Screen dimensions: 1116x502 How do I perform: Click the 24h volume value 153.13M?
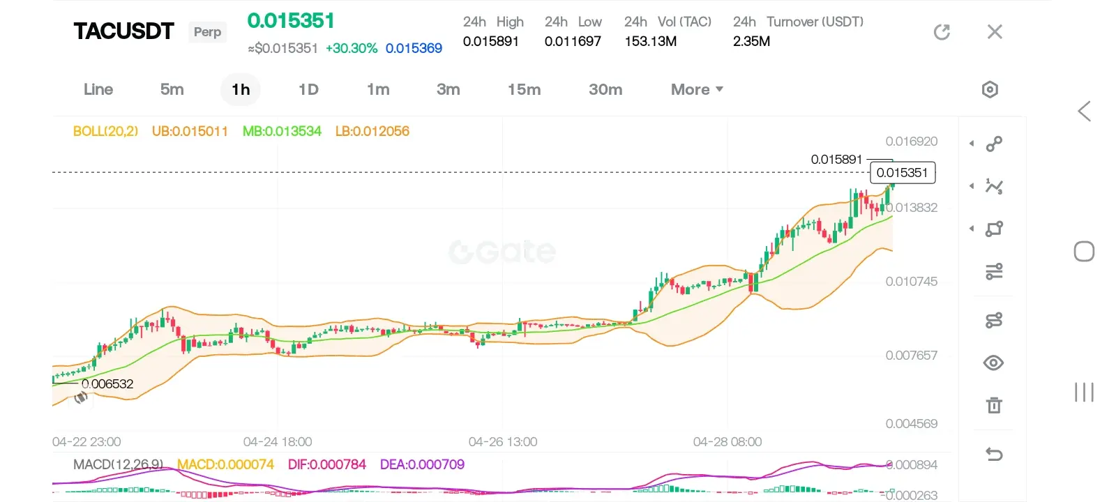pos(651,41)
